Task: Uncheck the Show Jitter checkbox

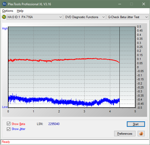Action: coord(8,129)
